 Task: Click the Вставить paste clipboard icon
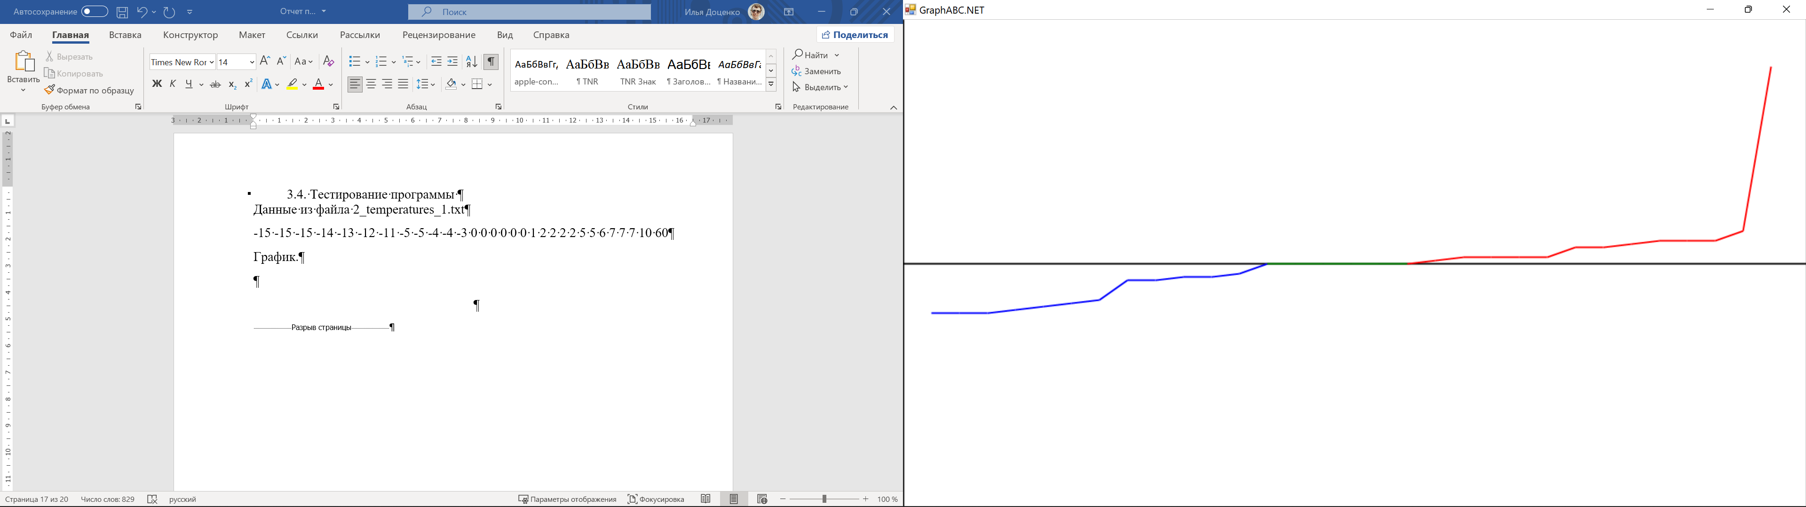point(24,61)
